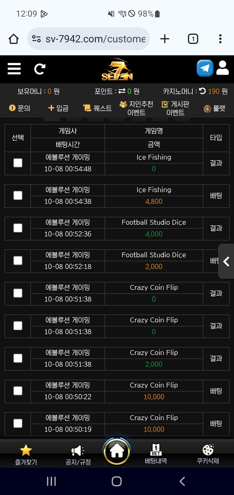Check the Football Studio Dice 00:52:36 row
The image size is (234, 495).
(18, 228)
